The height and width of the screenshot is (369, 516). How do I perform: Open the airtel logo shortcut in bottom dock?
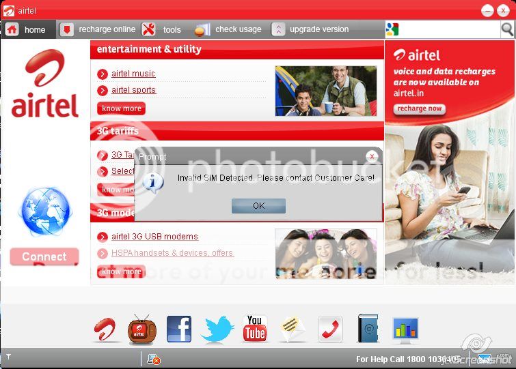(x=105, y=329)
